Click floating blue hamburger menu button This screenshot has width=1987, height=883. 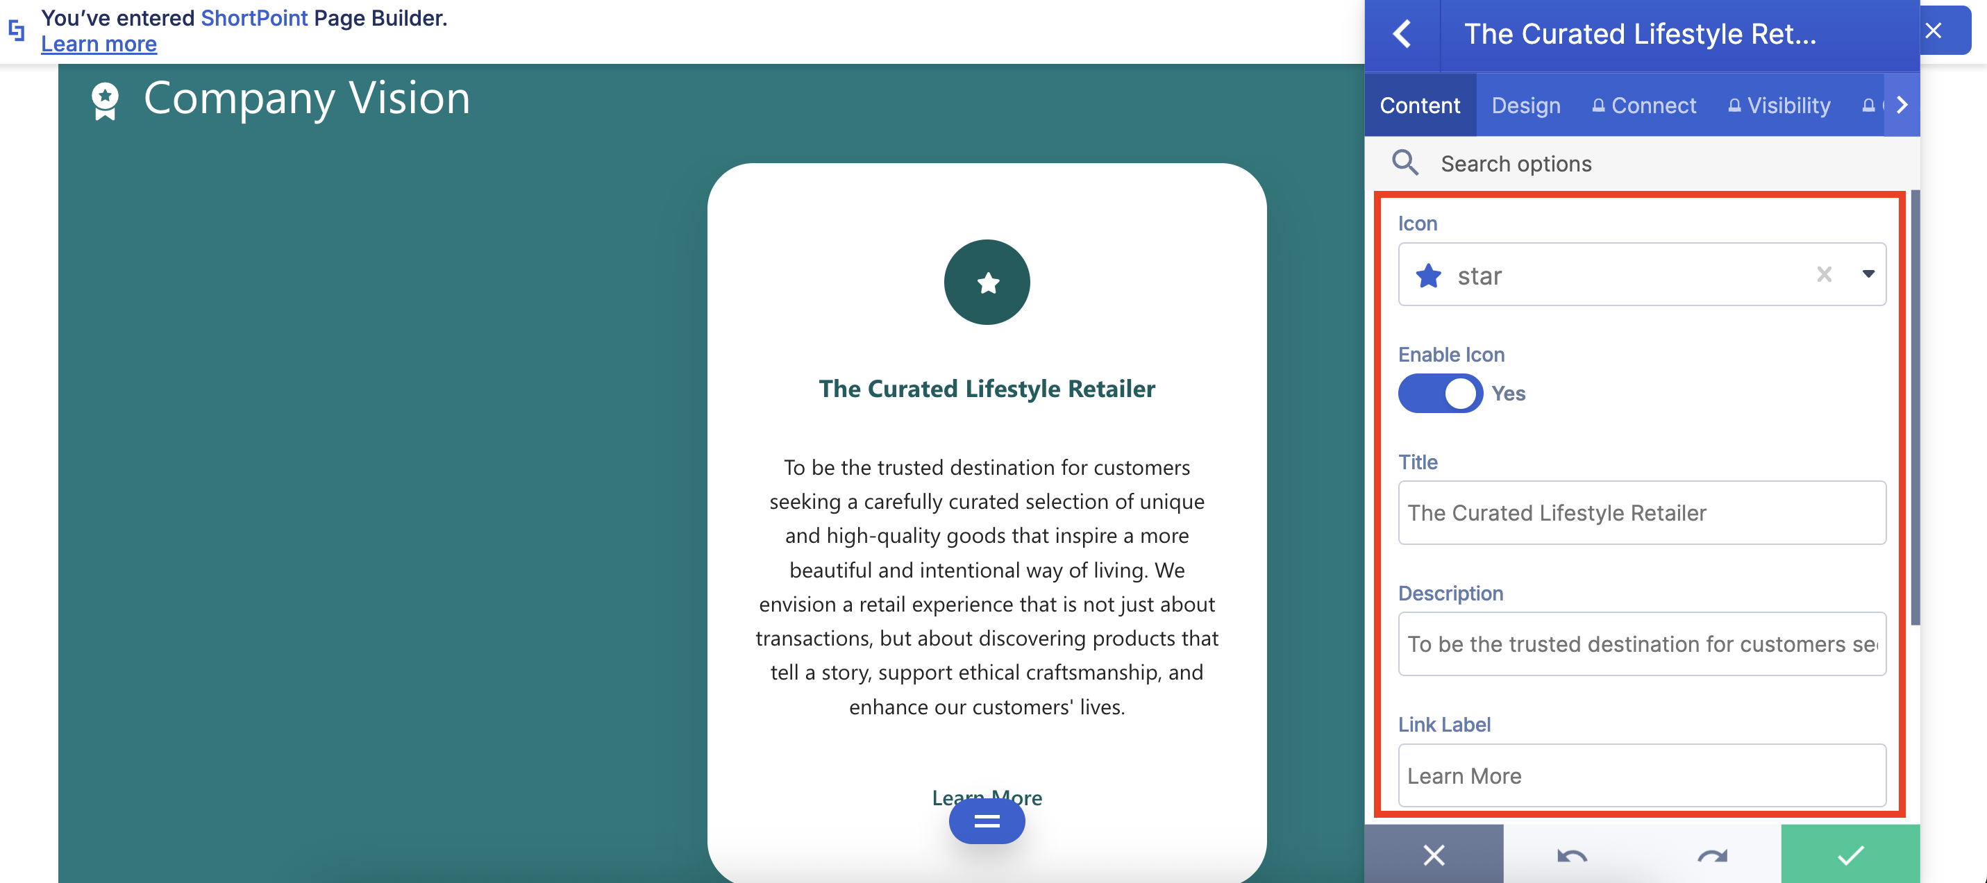[987, 821]
